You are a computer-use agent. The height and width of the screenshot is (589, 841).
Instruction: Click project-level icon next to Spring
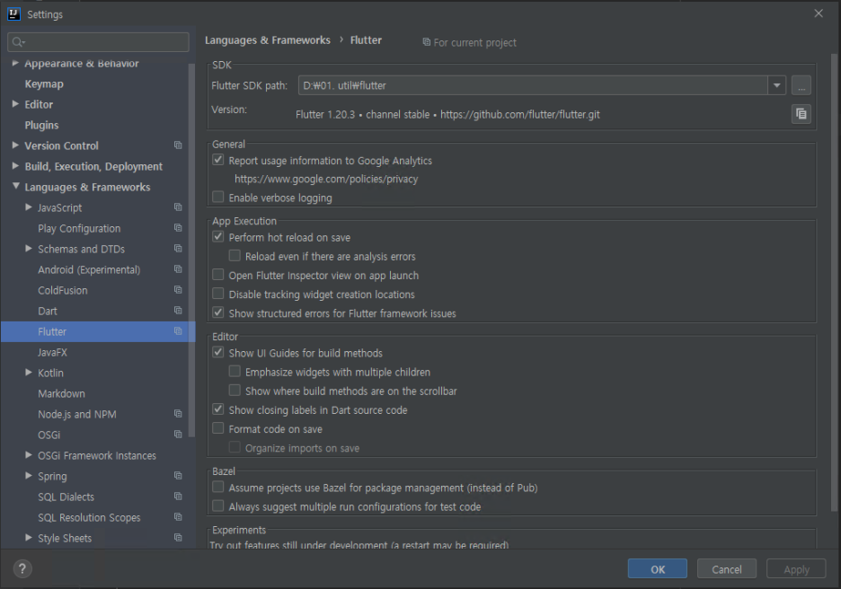(x=178, y=475)
